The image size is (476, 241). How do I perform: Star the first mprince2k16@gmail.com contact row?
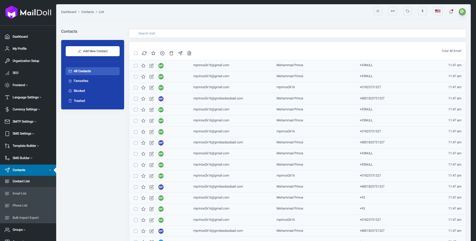(x=143, y=66)
